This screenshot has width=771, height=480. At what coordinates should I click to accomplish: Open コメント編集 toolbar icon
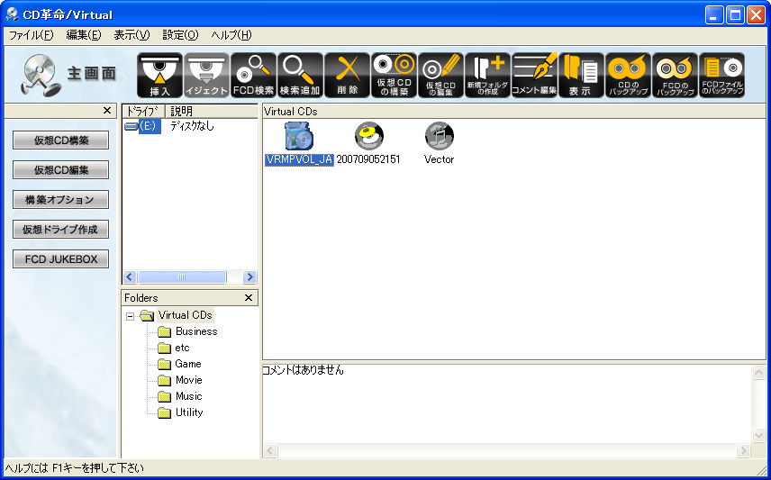(534, 76)
